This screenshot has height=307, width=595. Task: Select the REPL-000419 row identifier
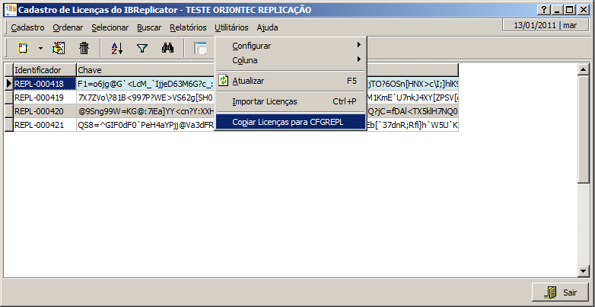tap(45, 98)
